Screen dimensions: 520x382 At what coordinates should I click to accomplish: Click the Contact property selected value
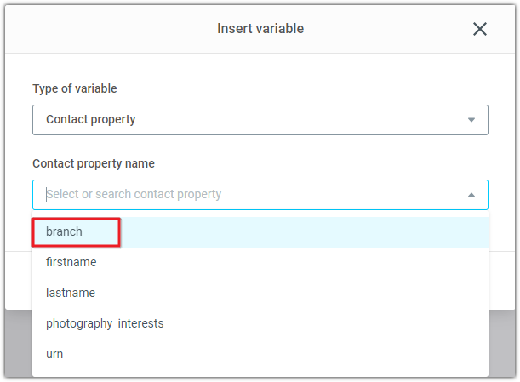pos(90,119)
